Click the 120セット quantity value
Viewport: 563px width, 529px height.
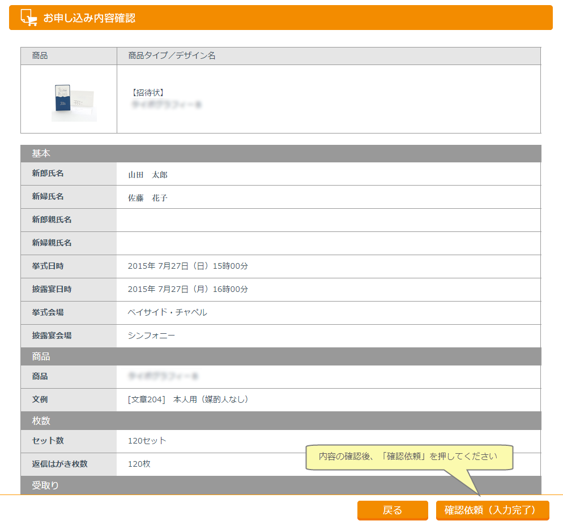click(147, 441)
